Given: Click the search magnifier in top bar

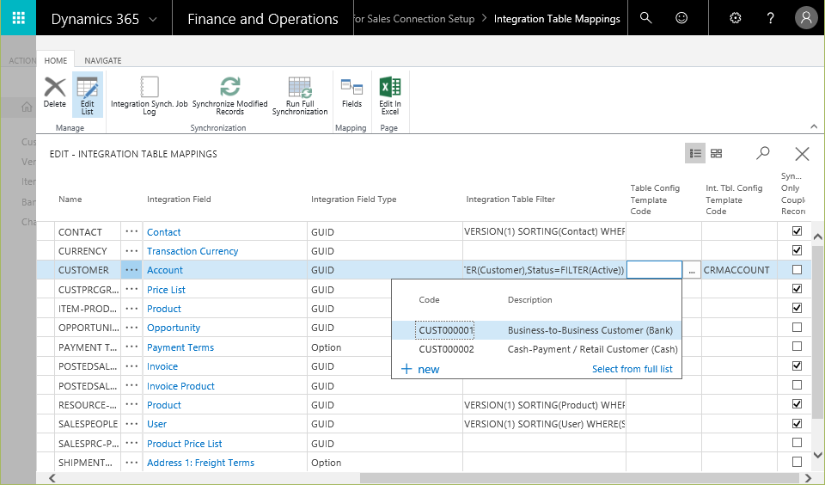Looking at the screenshot, I should (645, 18).
